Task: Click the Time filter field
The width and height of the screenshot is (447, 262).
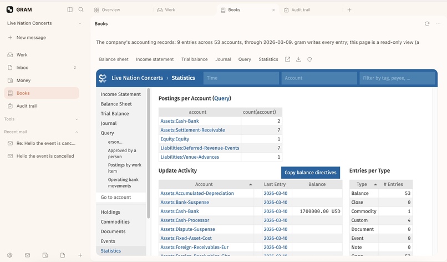Action: tap(241, 78)
